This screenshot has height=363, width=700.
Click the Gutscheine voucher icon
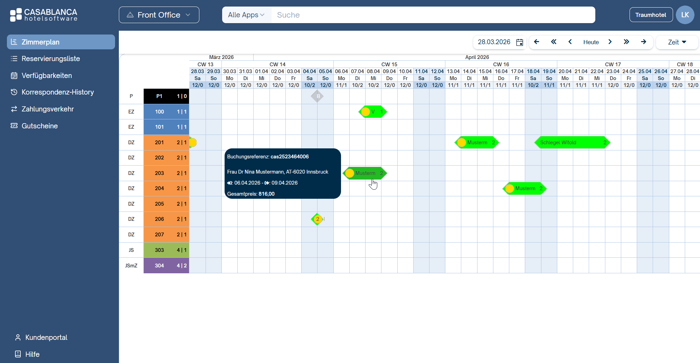(14, 126)
